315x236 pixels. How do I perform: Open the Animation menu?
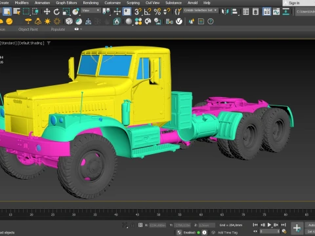click(x=42, y=3)
